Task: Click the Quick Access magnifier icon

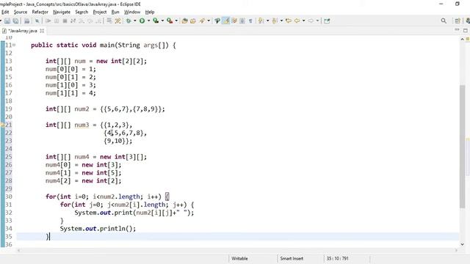Action: click(444, 21)
